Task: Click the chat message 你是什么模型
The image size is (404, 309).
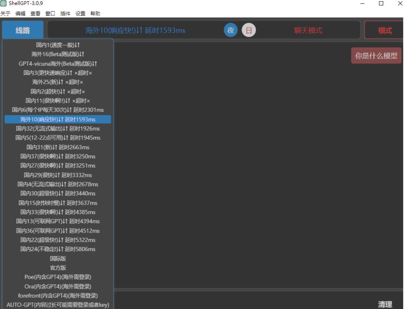Action: (x=376, y=55)
